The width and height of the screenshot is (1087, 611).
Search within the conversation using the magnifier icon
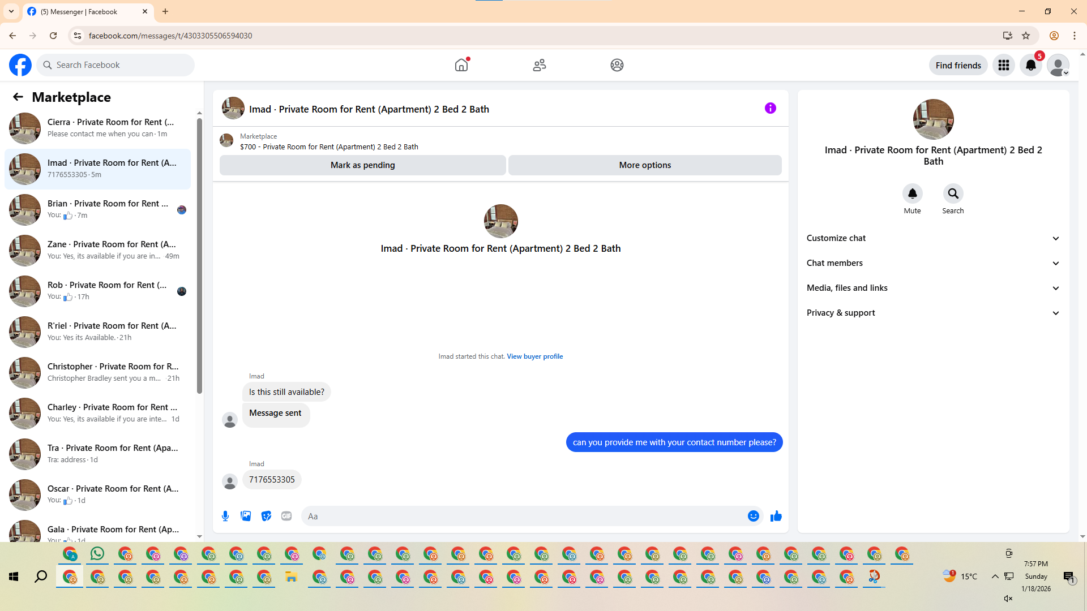tap(953, 194)
